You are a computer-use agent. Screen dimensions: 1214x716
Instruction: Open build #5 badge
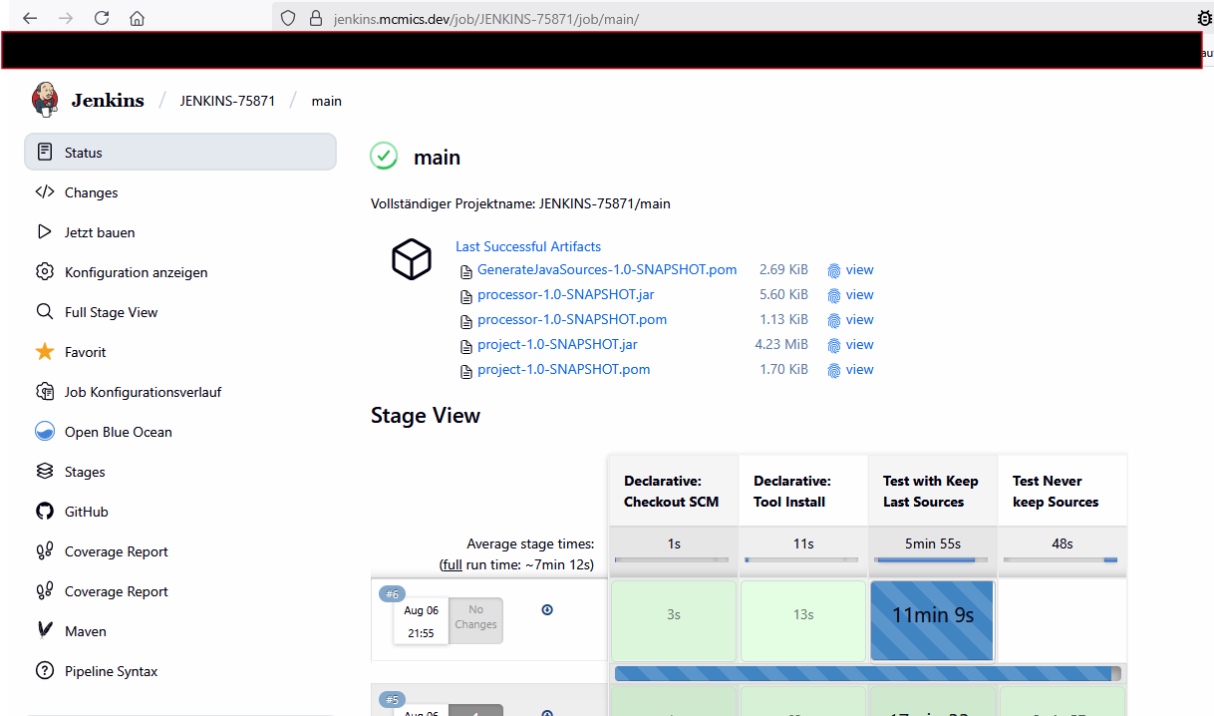click(390, 699)
